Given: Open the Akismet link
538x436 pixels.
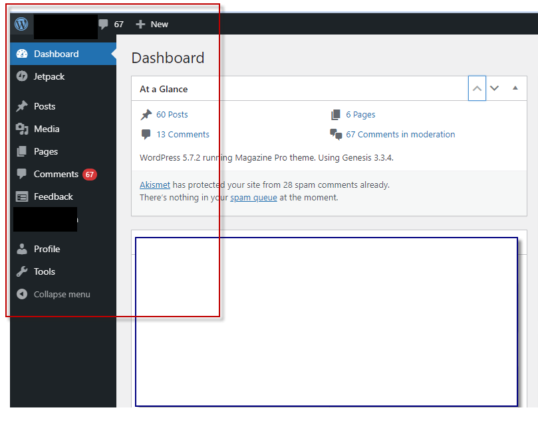Looking at the screenshot, I should pyautogui.click(x=154, y=184).
